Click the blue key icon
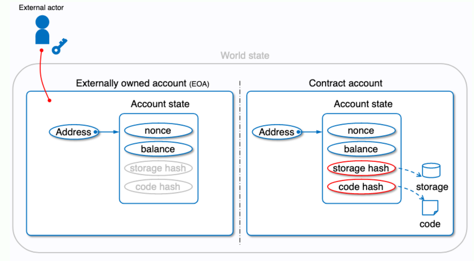 coord(59,46)
